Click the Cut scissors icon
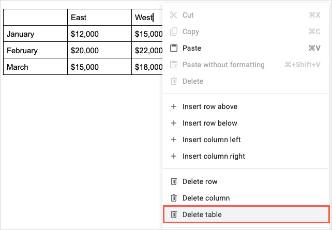This screenshot has height=230, width=332. [x=174, y=16]
